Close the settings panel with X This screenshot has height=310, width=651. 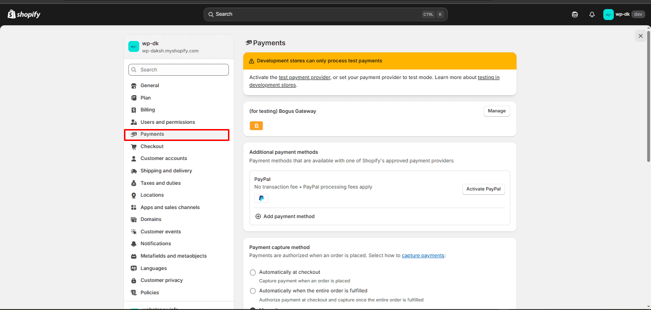641,36
